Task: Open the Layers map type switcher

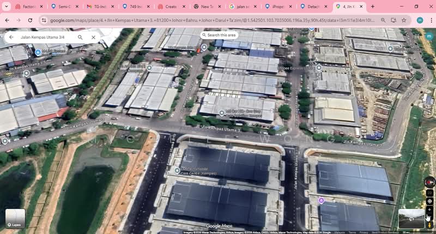Action: point(15,219)
